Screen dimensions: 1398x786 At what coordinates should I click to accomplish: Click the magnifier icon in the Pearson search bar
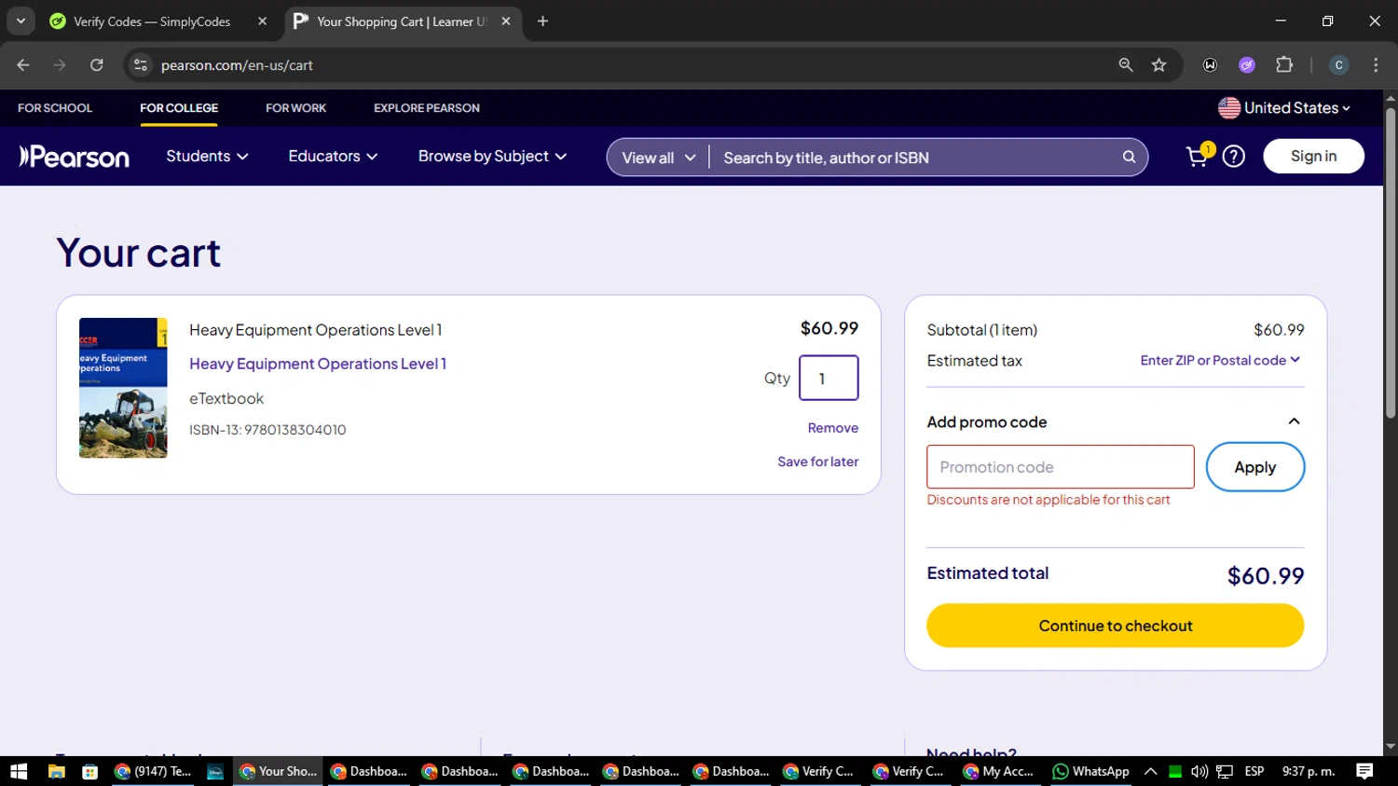coord(1129,157)
